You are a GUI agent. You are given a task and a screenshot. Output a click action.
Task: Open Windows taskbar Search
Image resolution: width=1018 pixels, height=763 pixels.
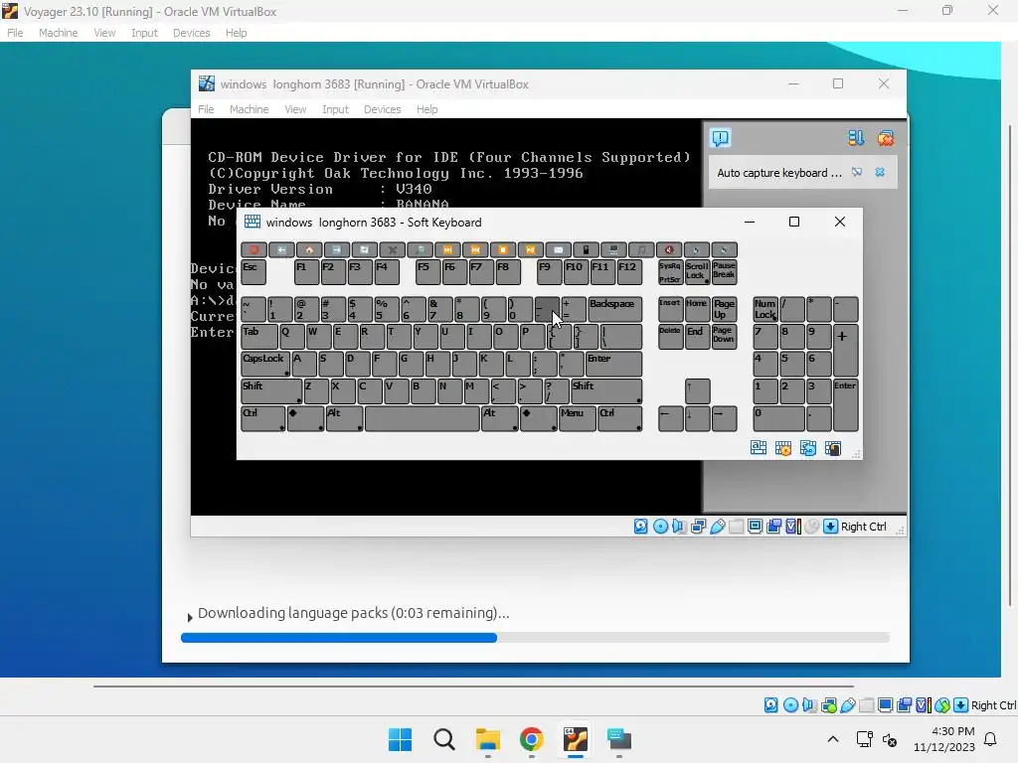(444, 739)
